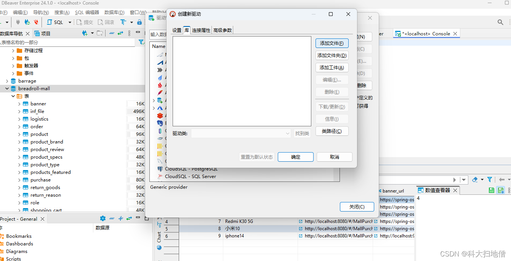
Task: Click the eraser icon in results toolbar
Action: click(x=475, y=180)
